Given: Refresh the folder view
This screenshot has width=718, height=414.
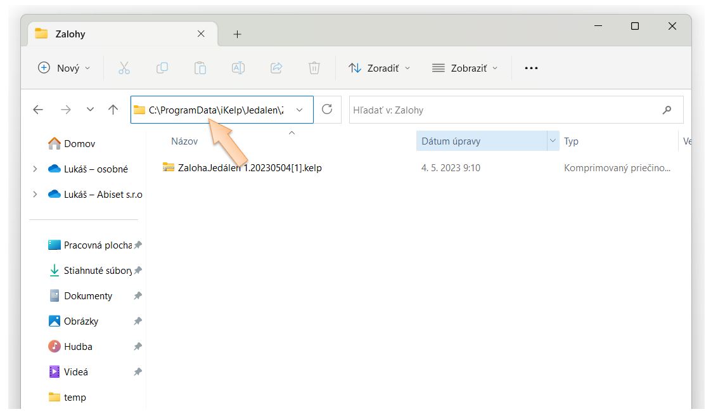Looking at the screenshot, I should (327, 110).
